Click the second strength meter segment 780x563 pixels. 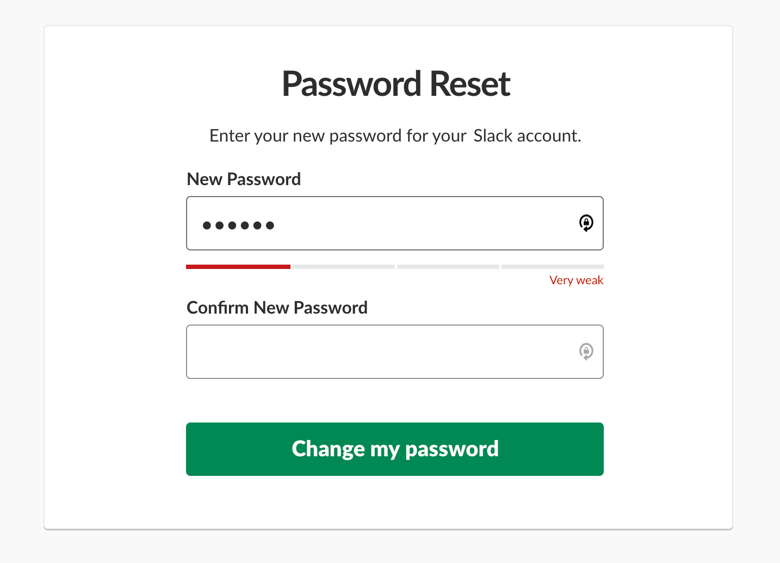tap(343, 267)
